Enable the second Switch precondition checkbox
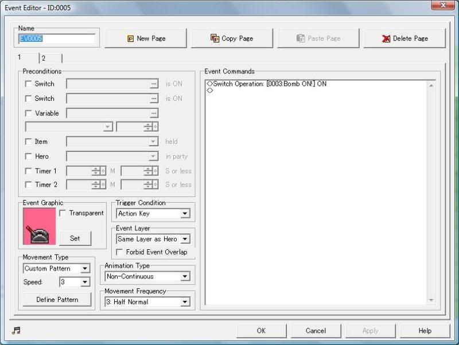459x345 pixels. click(x=28, y=99)
